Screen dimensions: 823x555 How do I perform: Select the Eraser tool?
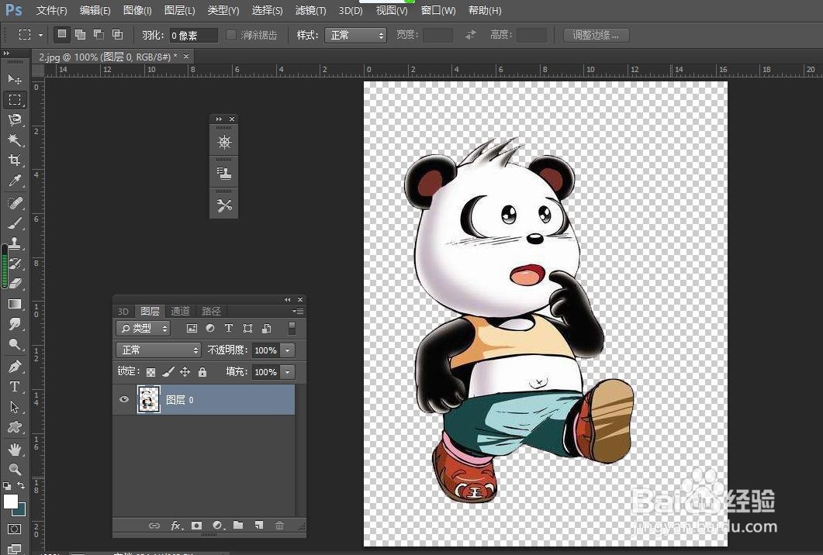15,283
